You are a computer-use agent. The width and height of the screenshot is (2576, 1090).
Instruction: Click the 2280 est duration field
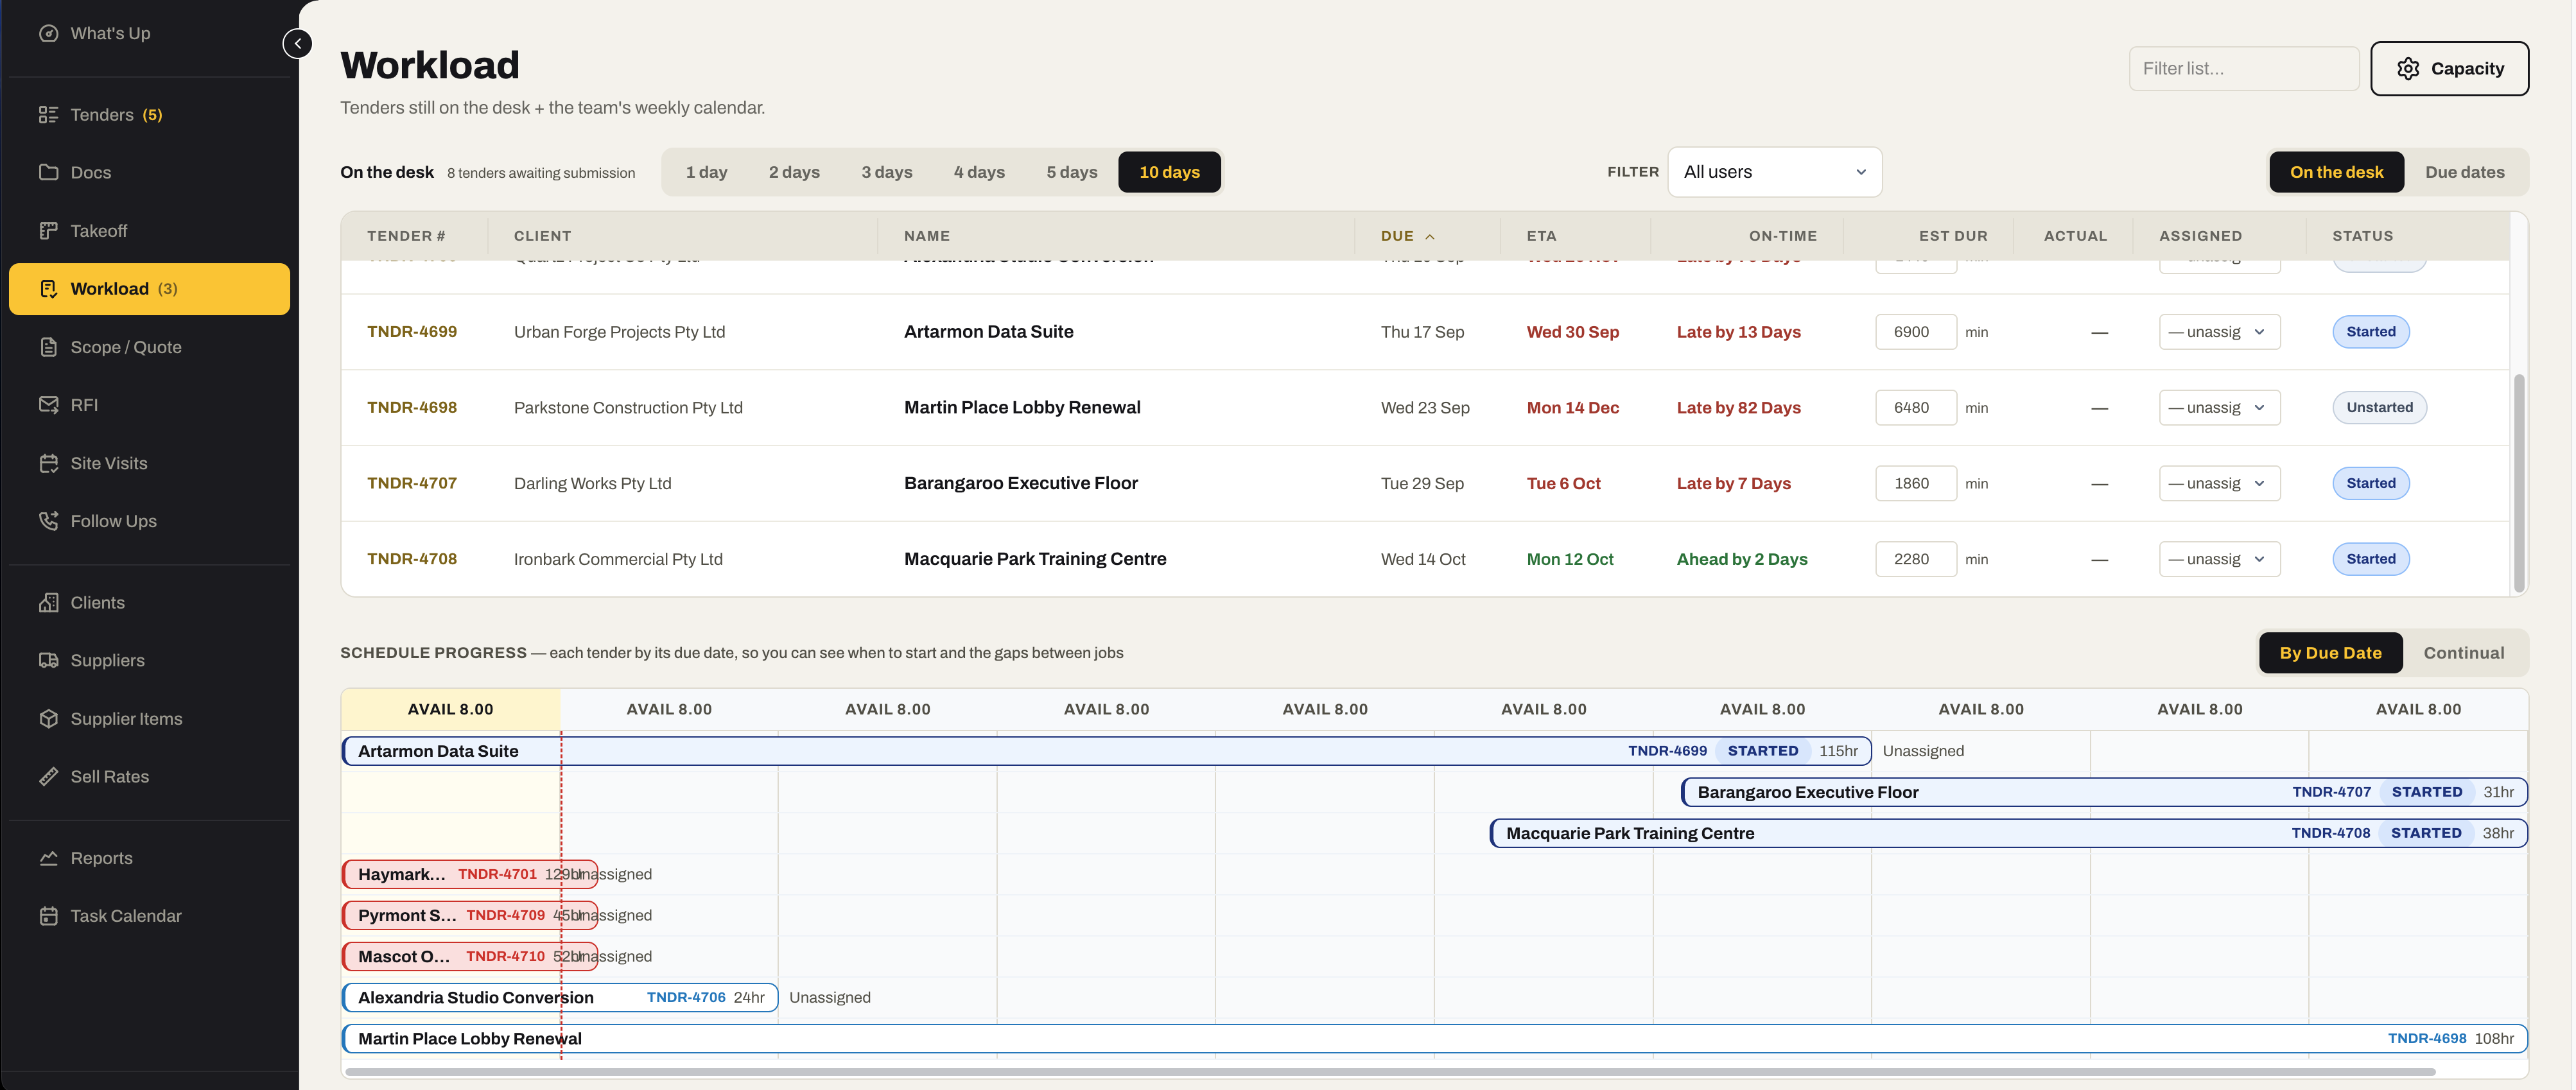[1915, 559]
